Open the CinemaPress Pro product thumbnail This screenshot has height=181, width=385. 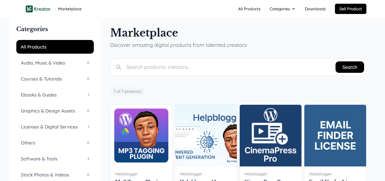point(270,135)
